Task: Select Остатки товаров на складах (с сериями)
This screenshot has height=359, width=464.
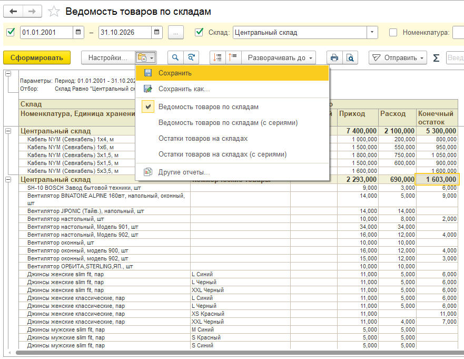Action: click(x=232, y=154)
